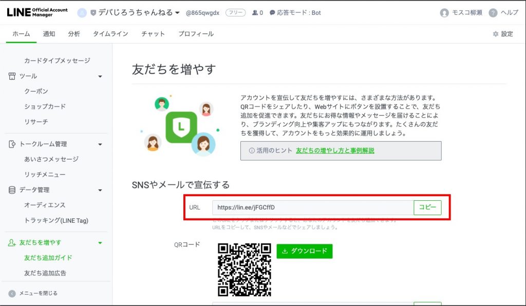The width and height of the screenshot is (526, 306).
Task: Click the SNSやメールで宣伝する heading
Action: tap(181, 185)
